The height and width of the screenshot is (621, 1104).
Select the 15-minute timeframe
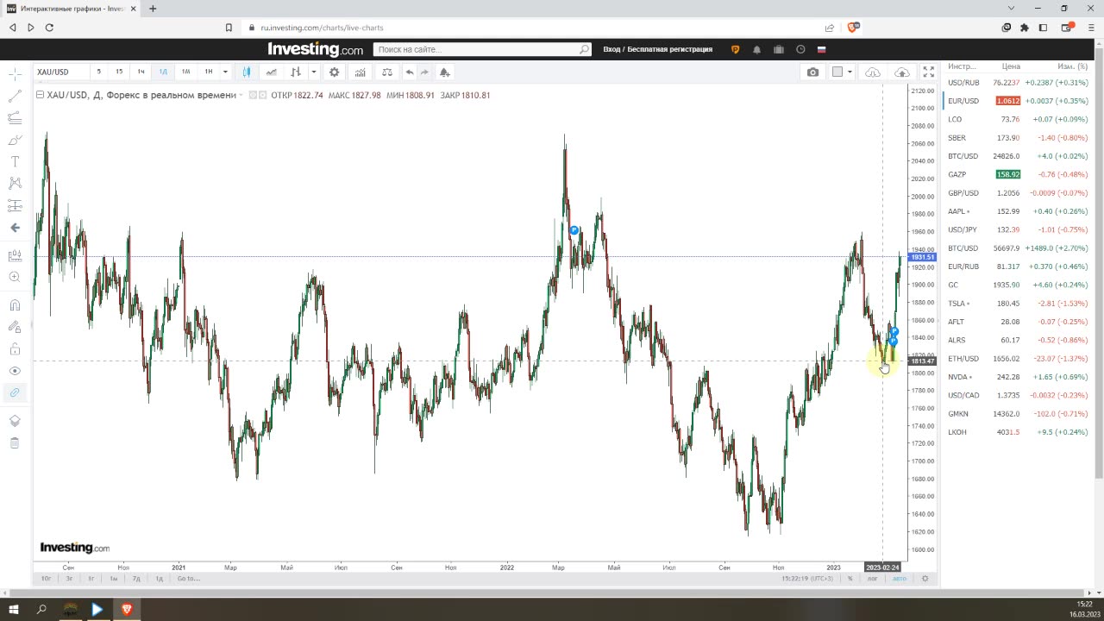(x=119, y=72)
